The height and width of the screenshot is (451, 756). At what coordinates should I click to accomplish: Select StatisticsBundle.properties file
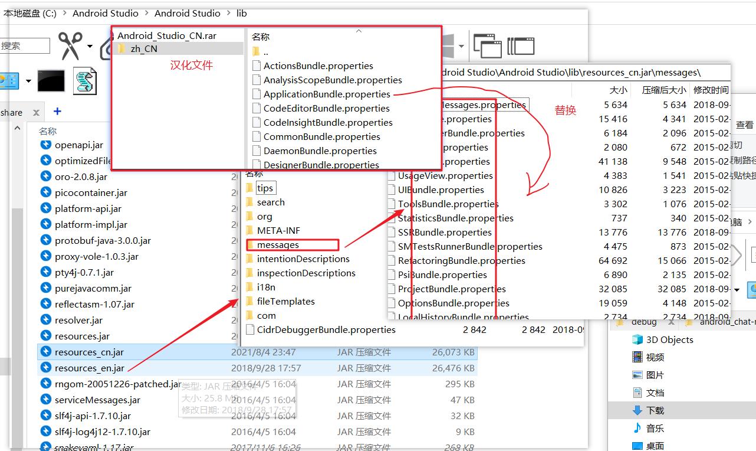click(x=451, y=218)
